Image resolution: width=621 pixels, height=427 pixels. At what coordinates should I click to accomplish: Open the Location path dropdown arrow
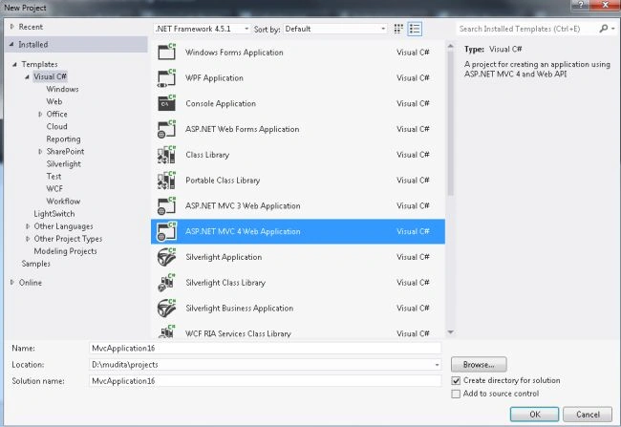(x=437, y=364)
